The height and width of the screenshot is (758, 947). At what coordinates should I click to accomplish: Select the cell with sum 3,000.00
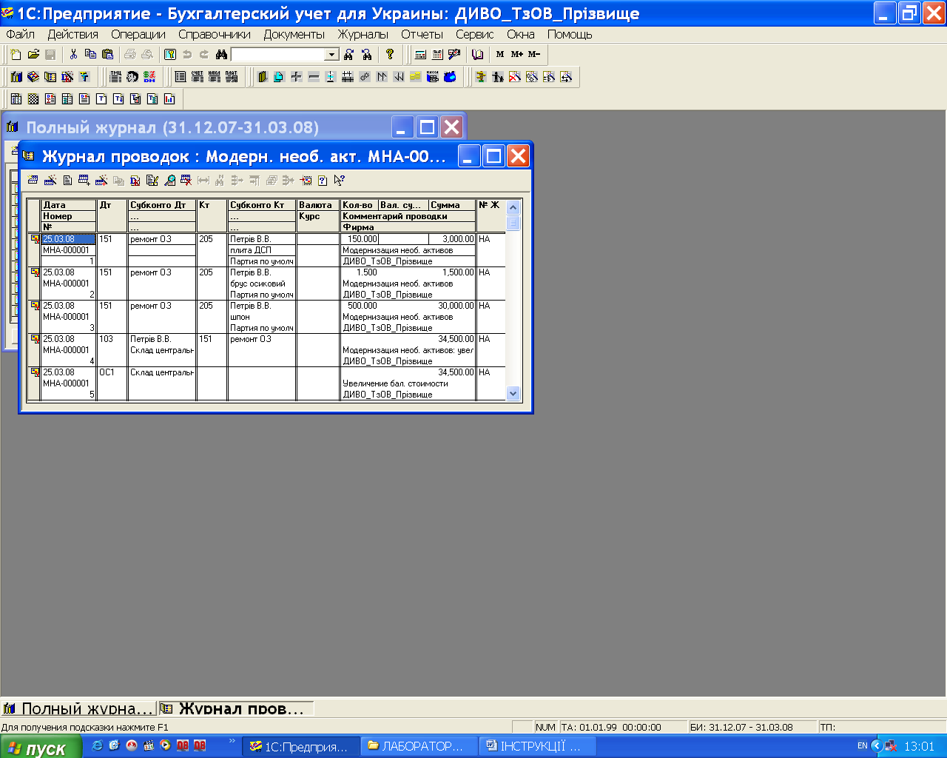tap(452, 239)
